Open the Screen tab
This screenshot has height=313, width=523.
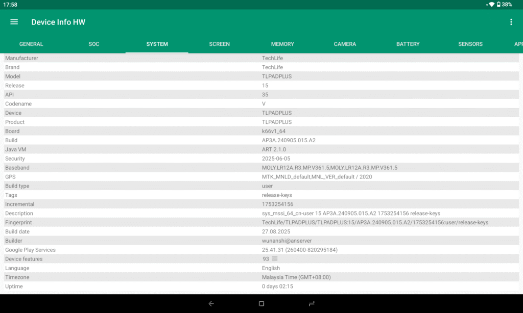[x=219, y=44]
